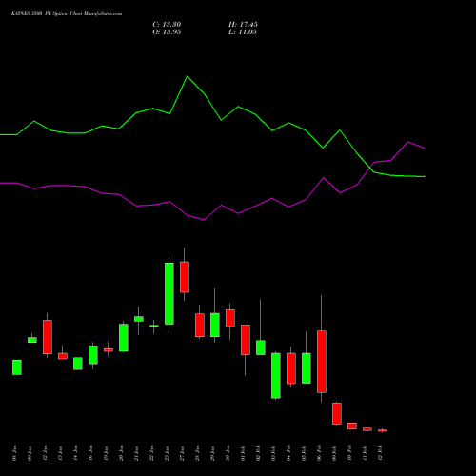476x476 pixels.
Task: Select the red candlestick for 01 Feb
Action: click(x=246, y=340)
